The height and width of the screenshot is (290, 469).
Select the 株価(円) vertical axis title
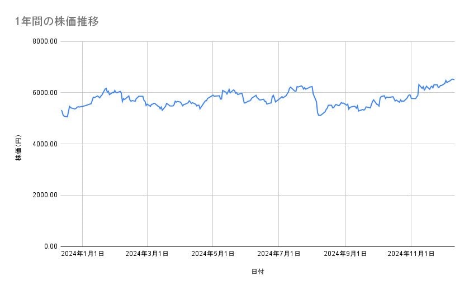tap(18, 148)
